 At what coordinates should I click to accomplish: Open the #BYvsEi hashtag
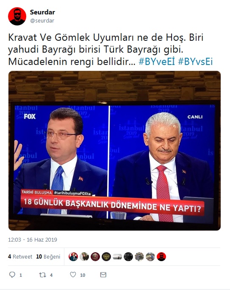point(195,62)
